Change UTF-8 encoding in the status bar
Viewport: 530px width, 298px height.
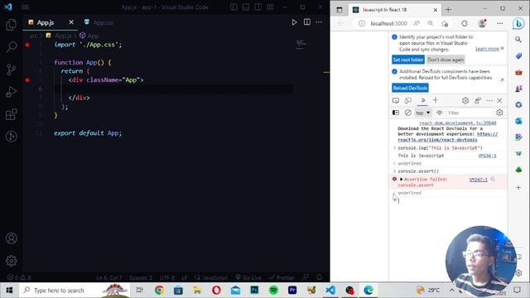click(167, 278)
